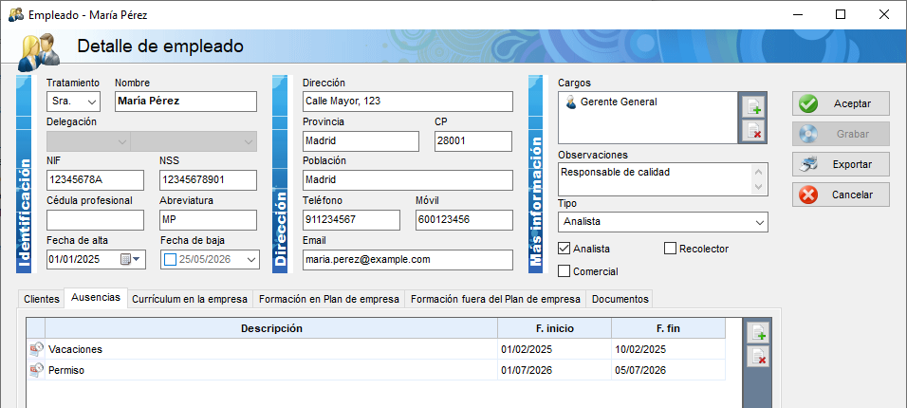907x408 pixels.
Task: Select the Permiso absence row
Action: (x=376, y=370)
